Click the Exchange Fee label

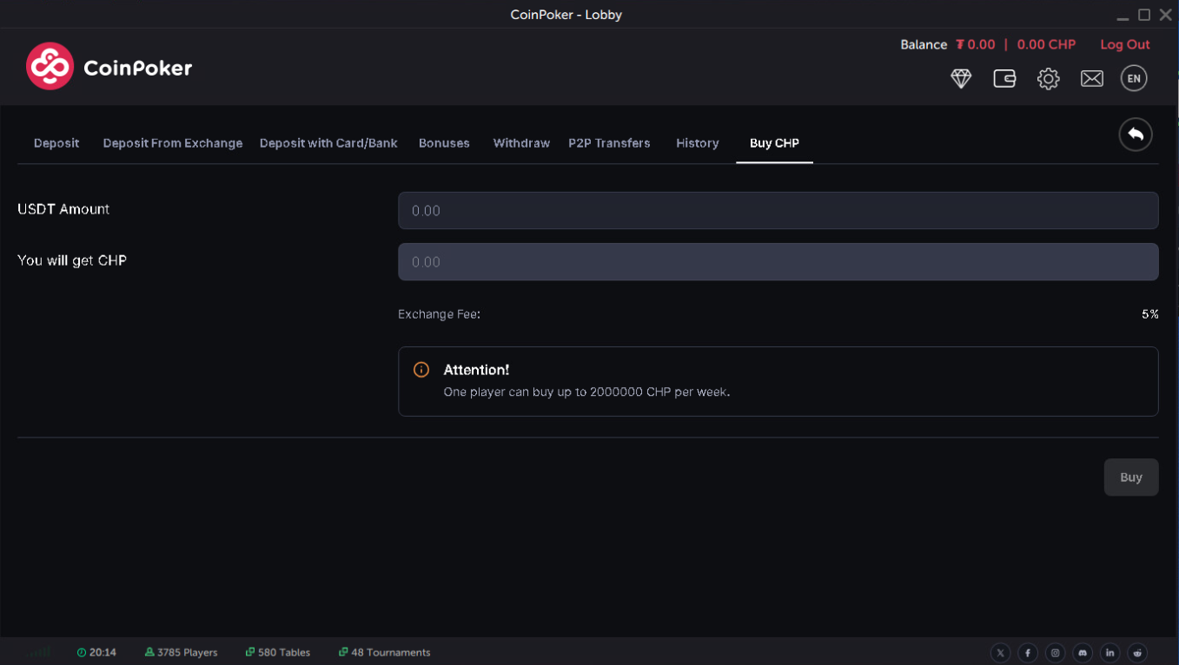click(439, 314)
